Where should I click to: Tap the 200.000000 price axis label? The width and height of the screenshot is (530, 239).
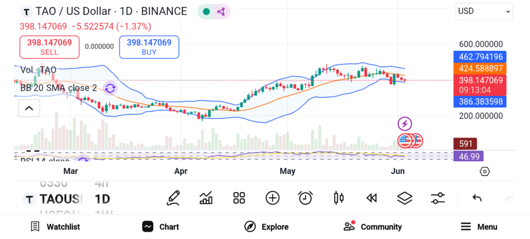coord(481,116)
